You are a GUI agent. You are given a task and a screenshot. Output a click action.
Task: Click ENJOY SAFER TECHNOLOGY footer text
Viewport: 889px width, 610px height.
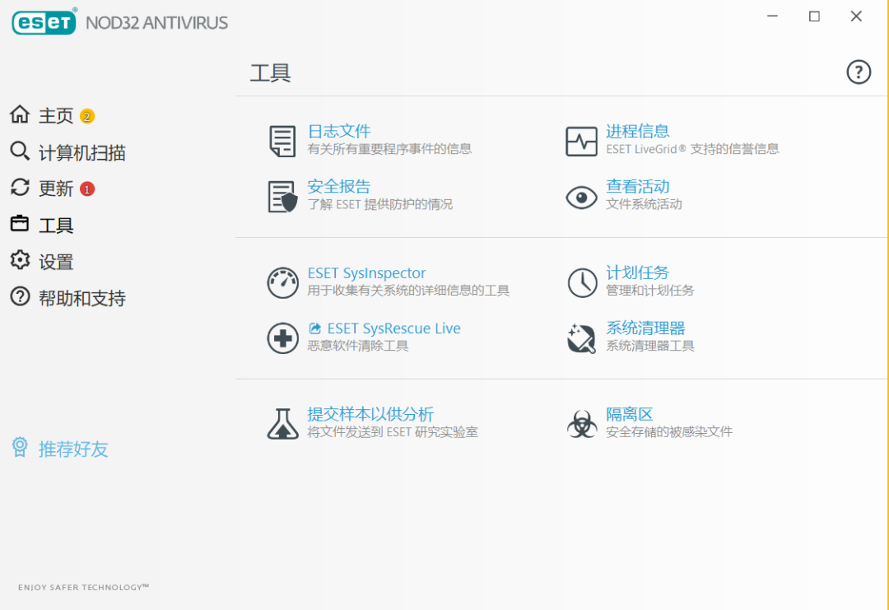83,587
